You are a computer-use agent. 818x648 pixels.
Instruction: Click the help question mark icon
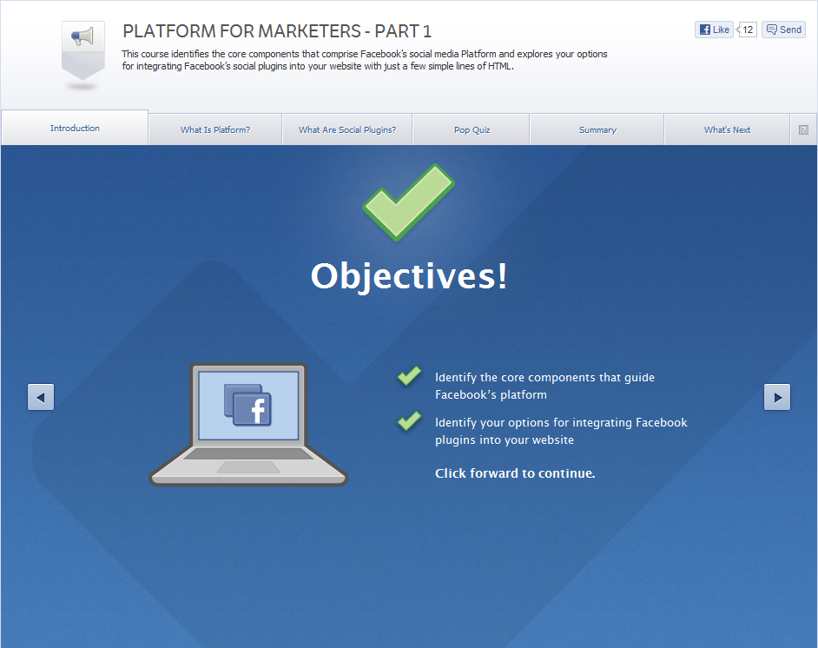pyautogui.click(x=803, y=130)
